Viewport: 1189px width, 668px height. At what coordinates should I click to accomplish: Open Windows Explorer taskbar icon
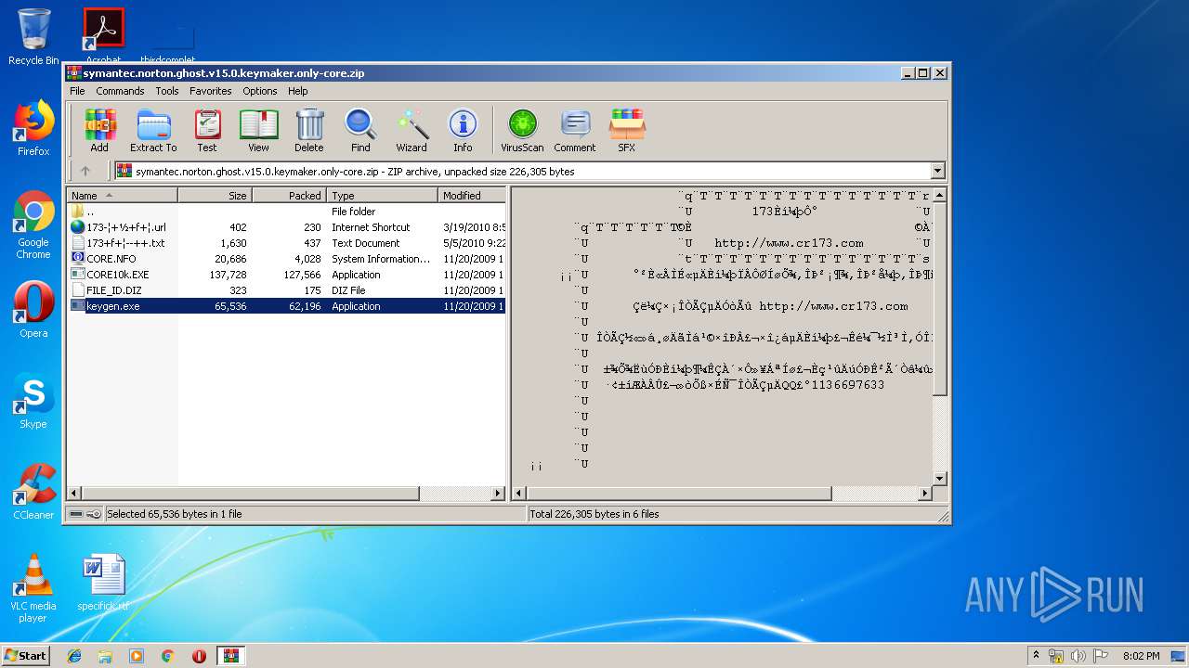(x=105, y=656)
